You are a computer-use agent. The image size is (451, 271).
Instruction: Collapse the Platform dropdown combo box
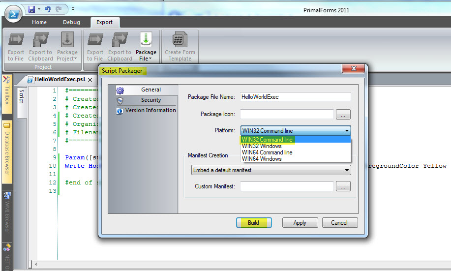(x=296, y=131)
